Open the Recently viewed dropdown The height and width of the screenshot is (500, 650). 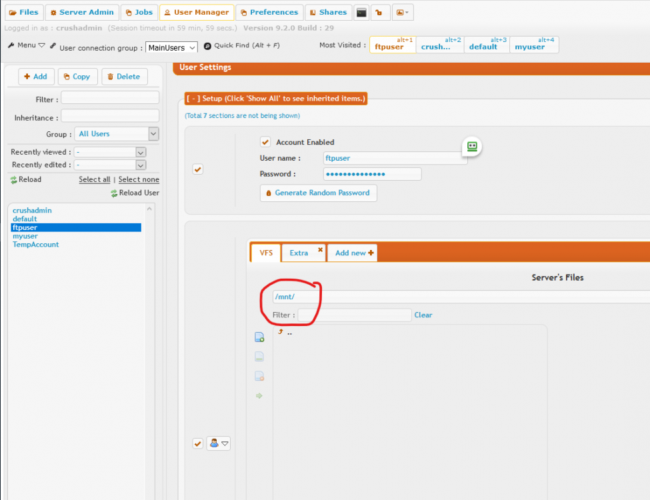(x=110, y=152)
